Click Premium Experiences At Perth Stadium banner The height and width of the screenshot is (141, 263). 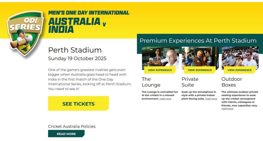[x=198, y=41]
